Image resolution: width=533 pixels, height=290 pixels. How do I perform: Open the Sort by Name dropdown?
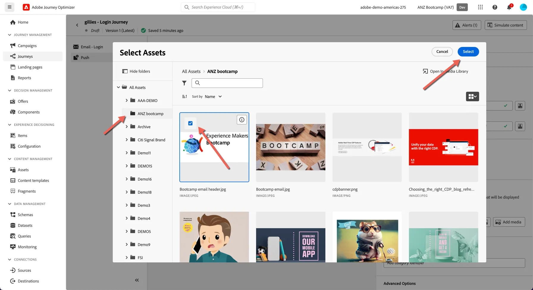213,96
